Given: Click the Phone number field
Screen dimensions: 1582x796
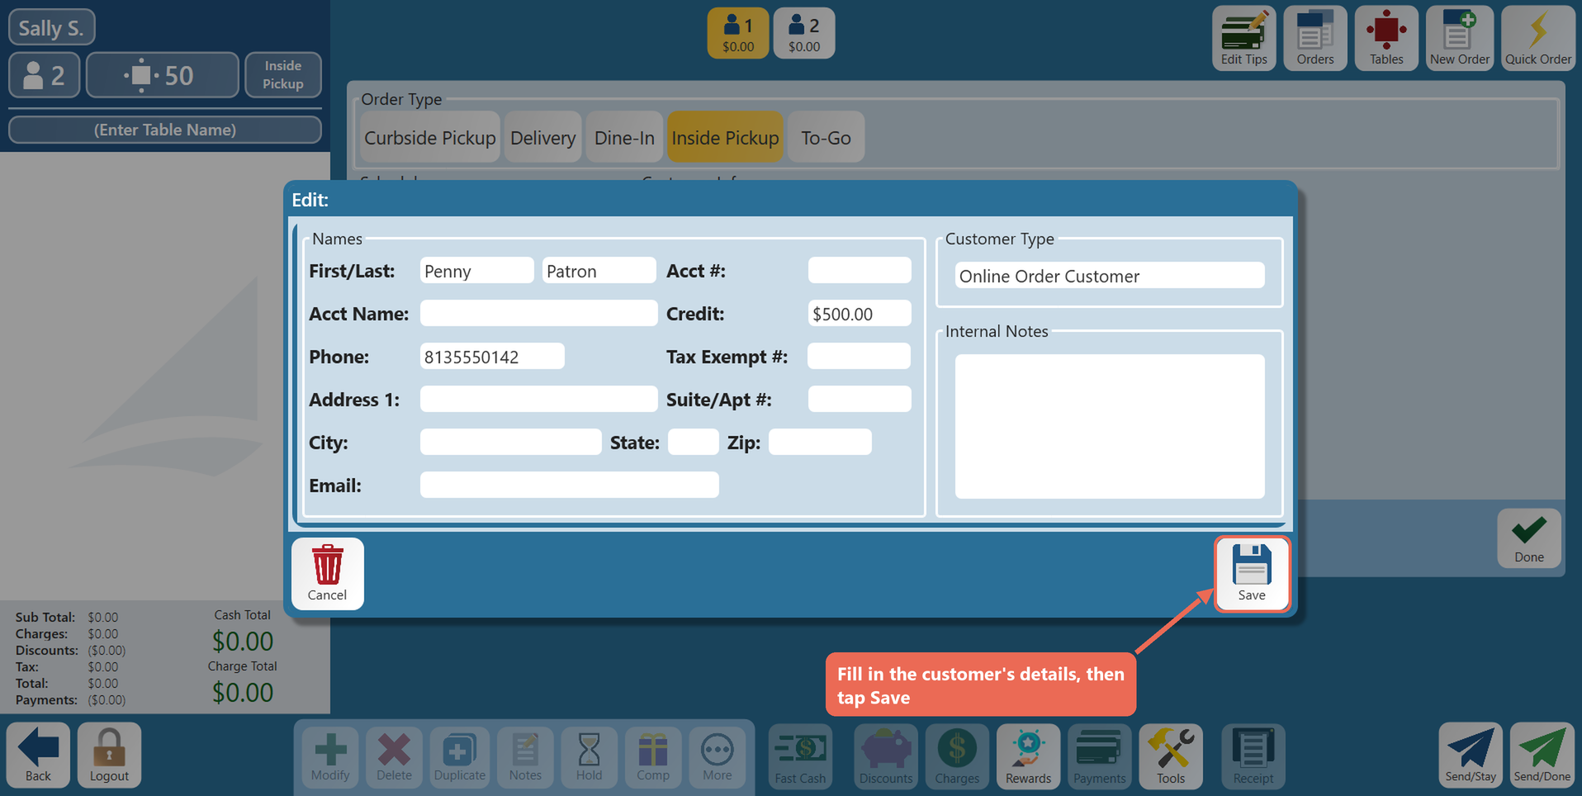Looking at the screenshot, I should pyautogui.click(x=492, y=357).
